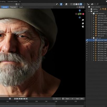Click the blue Z axis on navigation gizmo
The height and width of the screenshot is (107, 107).
click(80, 11)
